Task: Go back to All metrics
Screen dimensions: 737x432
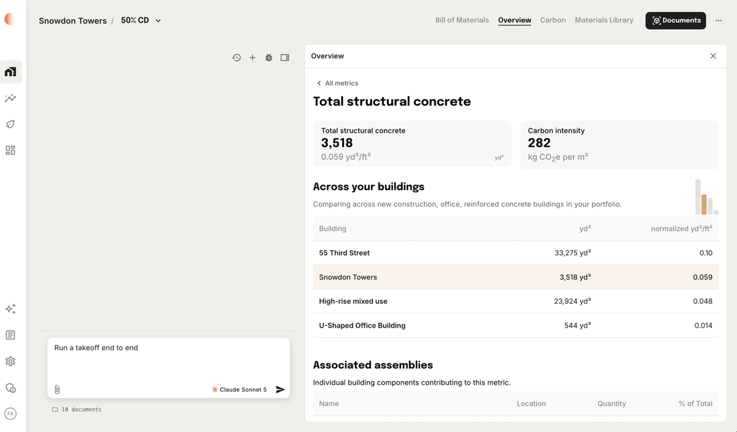Action: pyautogui.click(x=337, y=83)
